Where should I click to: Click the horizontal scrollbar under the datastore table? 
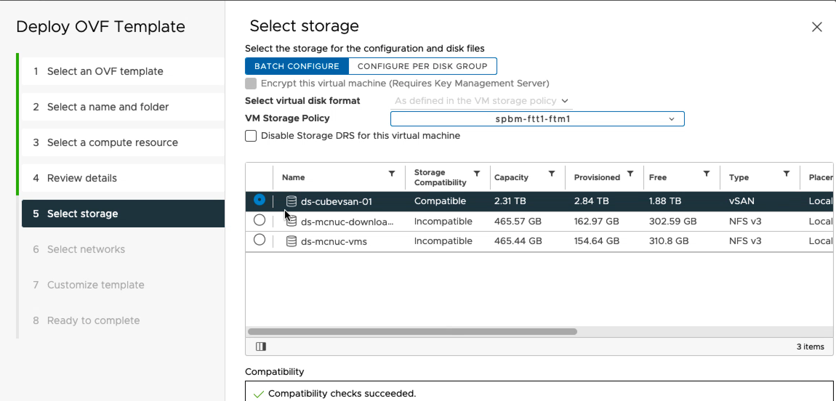pyautogui.click(x=412, y=332)
